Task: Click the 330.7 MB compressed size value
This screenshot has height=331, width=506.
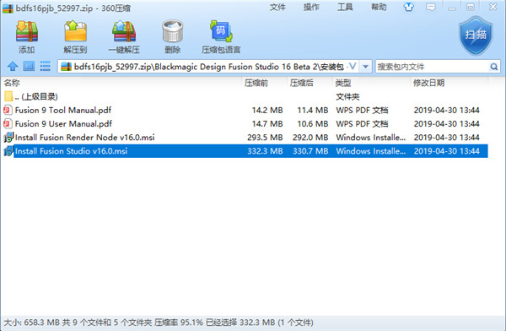Action: pos(310,150)
